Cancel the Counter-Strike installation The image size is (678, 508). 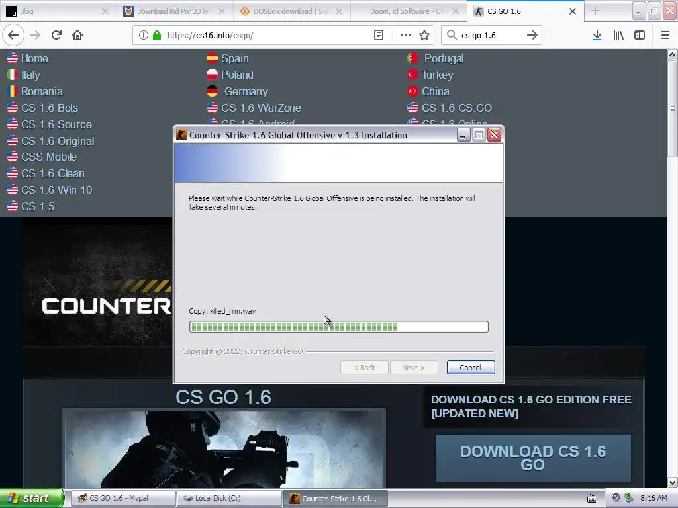pos(471,368)
